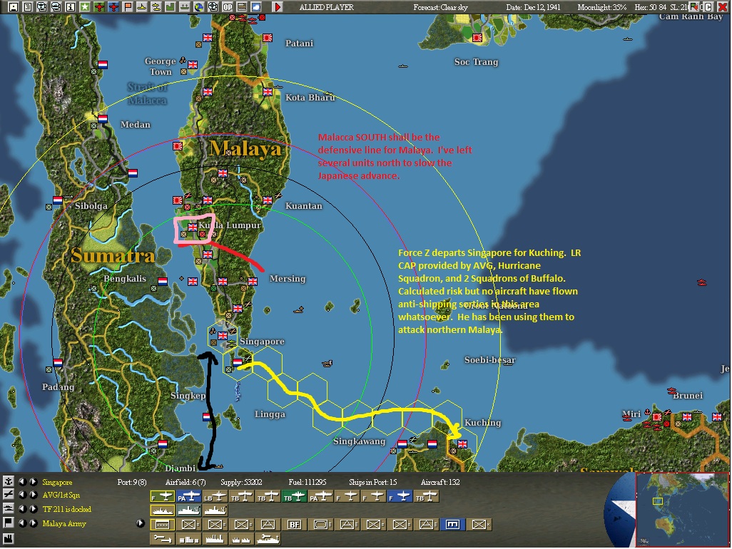Click the Singapore base flag on map
Screen dimensions: 732x549
pos(223,335)
